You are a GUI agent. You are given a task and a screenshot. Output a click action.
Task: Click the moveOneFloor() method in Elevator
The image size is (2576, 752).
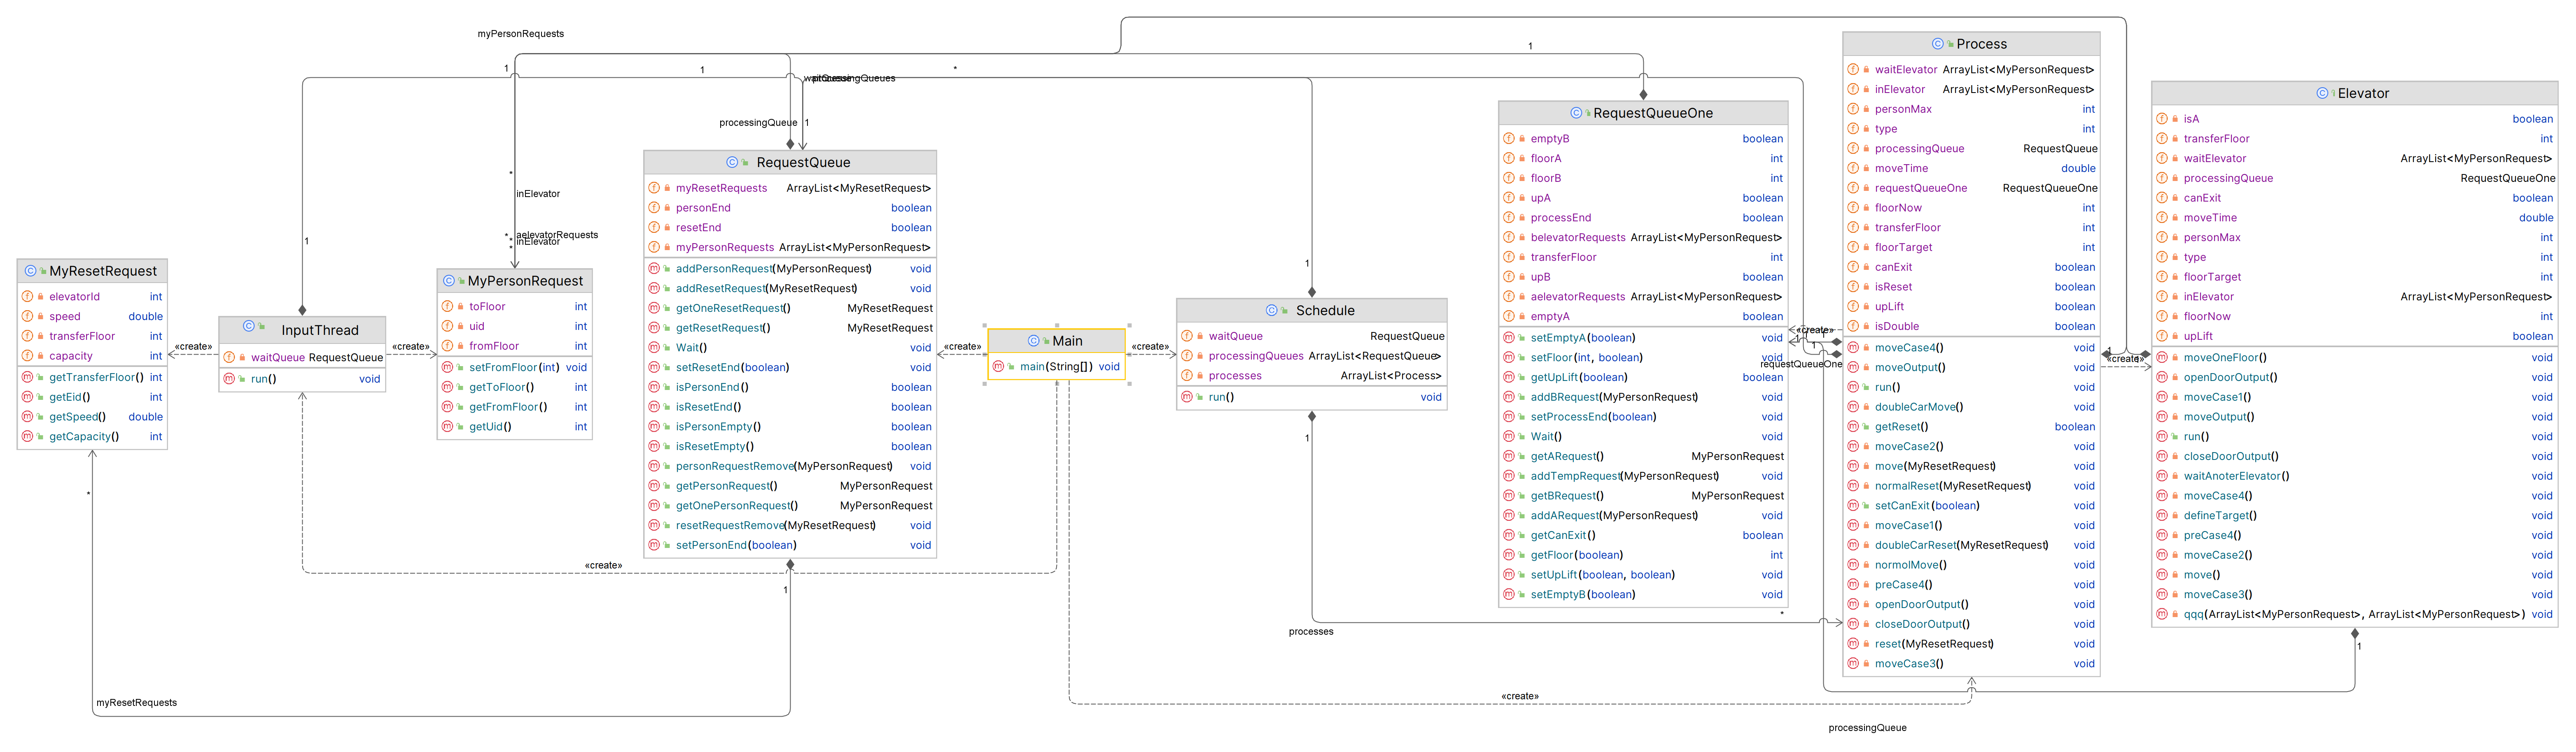tap(2355, 357)
